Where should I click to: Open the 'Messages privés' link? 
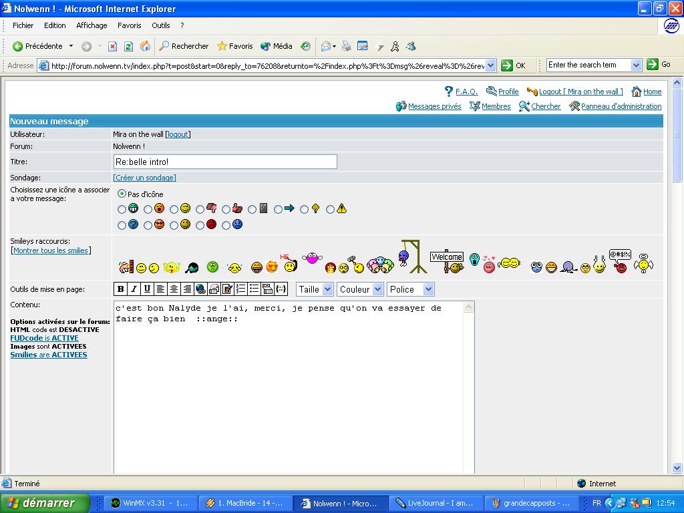pos(434,106)
